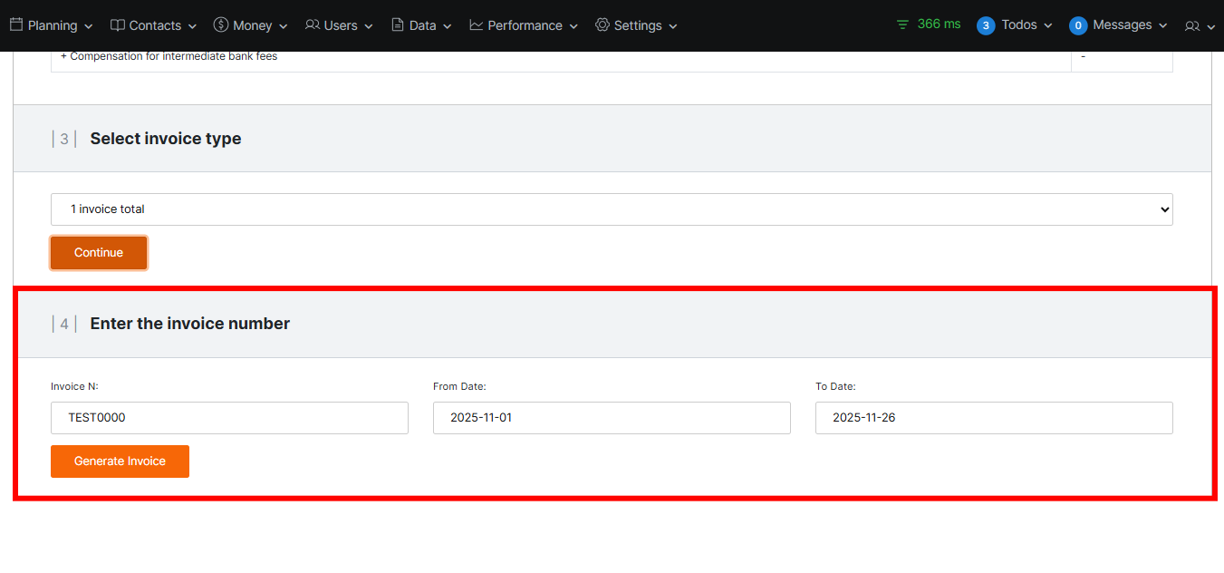The image size is (1224, 573).
Task: Click the Planning calendar icon
Action: pos(16,25)
